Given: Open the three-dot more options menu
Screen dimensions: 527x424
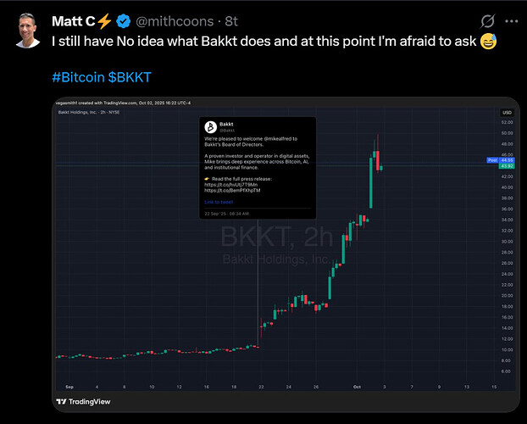Looking at the screenshot, I should tap(511, 21).
